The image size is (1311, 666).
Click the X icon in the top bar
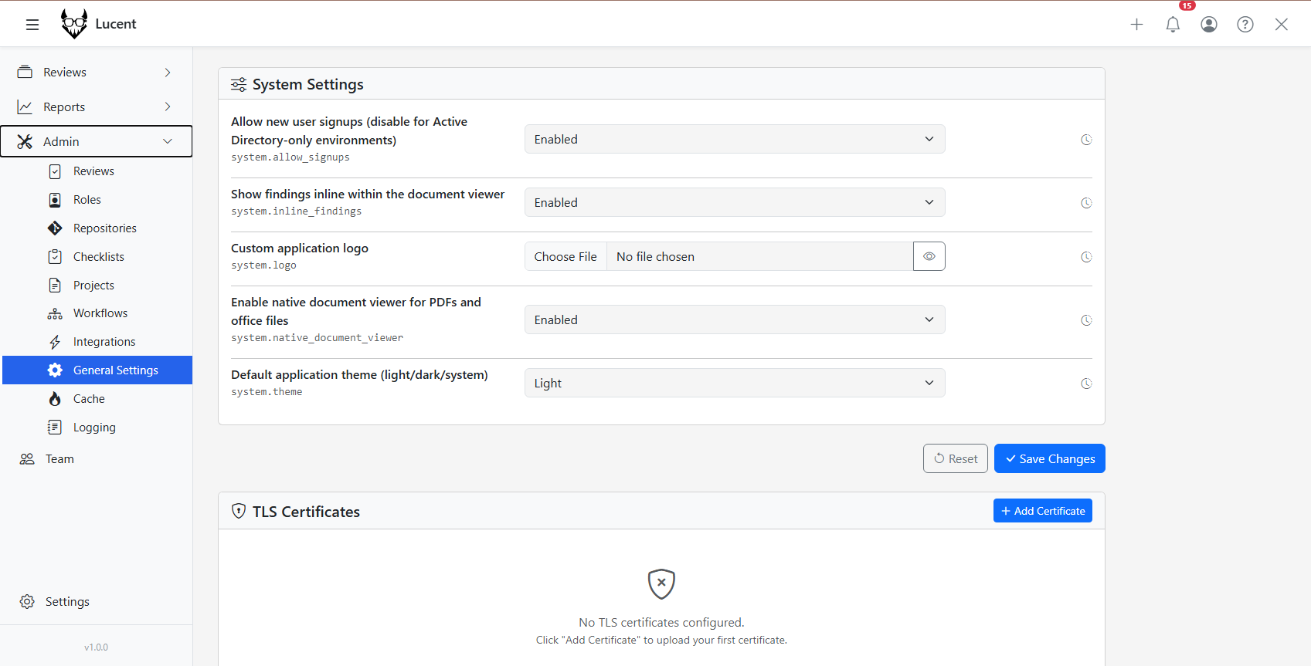pyautogui.click(x=1282, y=25)
